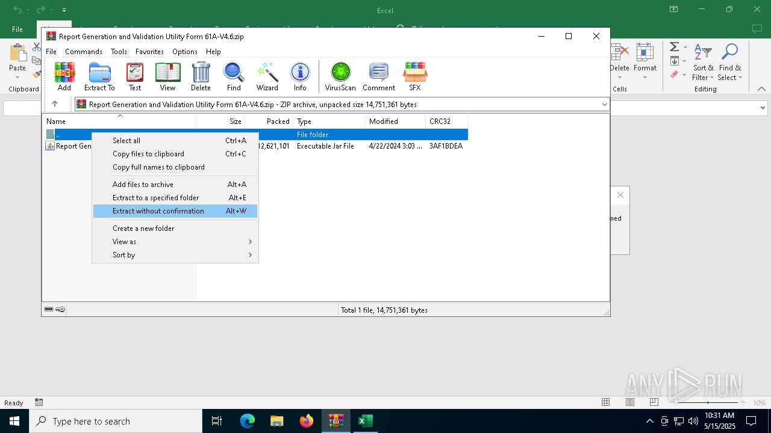Sort by the Type column header
Image resolution: width=771 pixels, height=433 pixels.
(329, 121)
